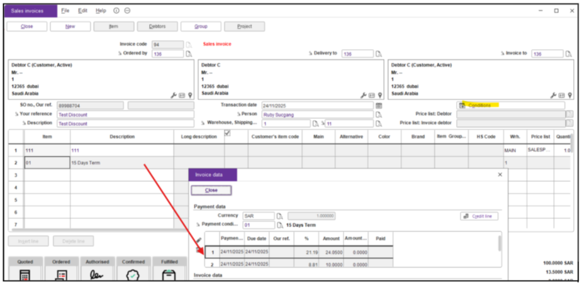Click the browse icon next to Ordered by
The height and width of the screenshot is (283, 582).
189,54
